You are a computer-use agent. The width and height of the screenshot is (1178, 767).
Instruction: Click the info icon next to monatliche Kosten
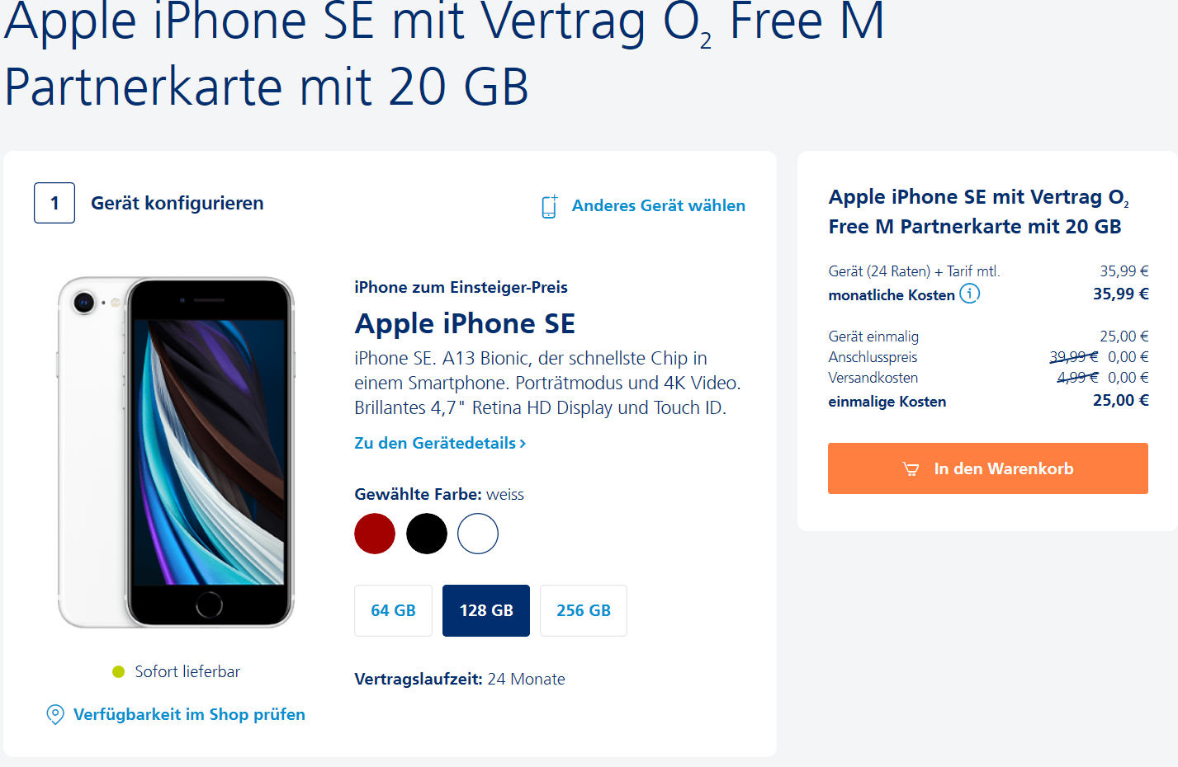tap(970, 294)
